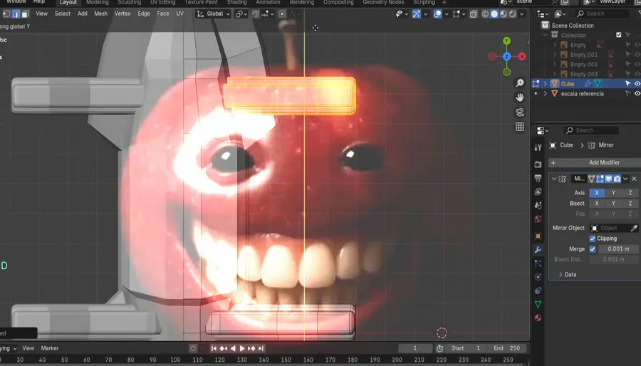Toggle proportional editing icon

(282, 14)
